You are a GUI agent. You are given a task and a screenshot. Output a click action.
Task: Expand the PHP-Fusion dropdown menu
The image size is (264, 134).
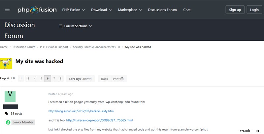[73, 10]
